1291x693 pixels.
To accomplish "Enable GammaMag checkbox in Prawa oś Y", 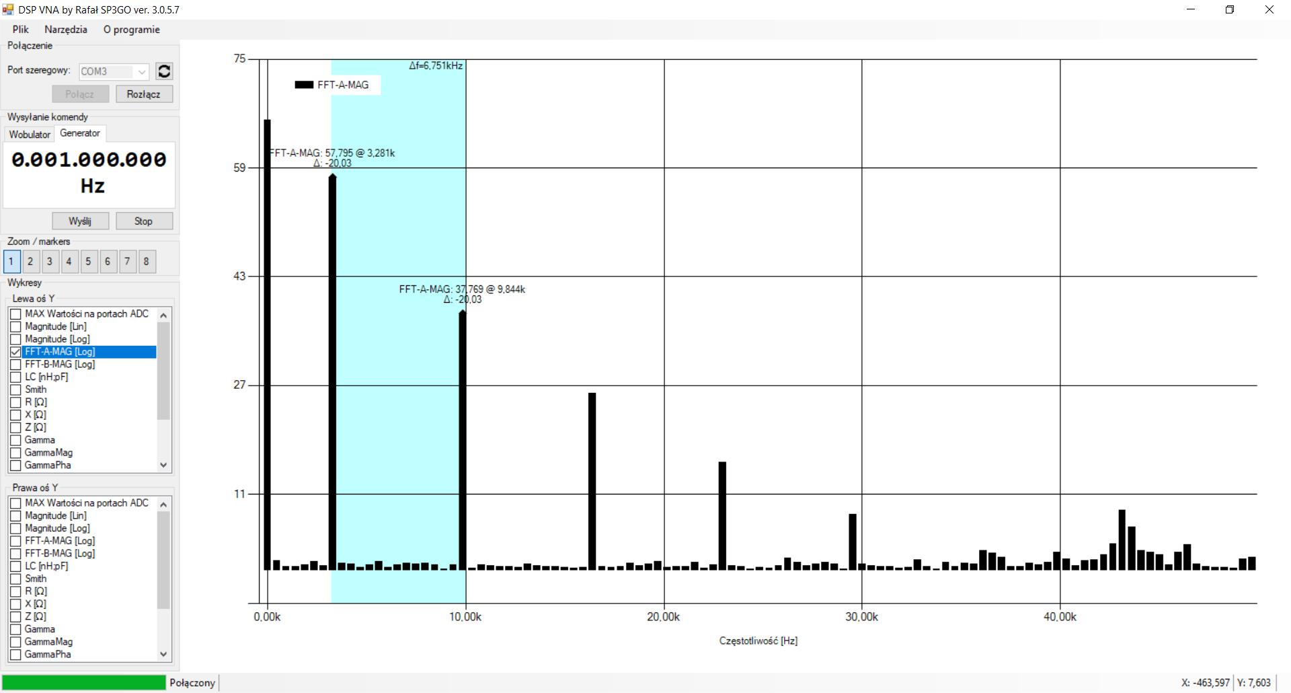I will tap(16, 642).
